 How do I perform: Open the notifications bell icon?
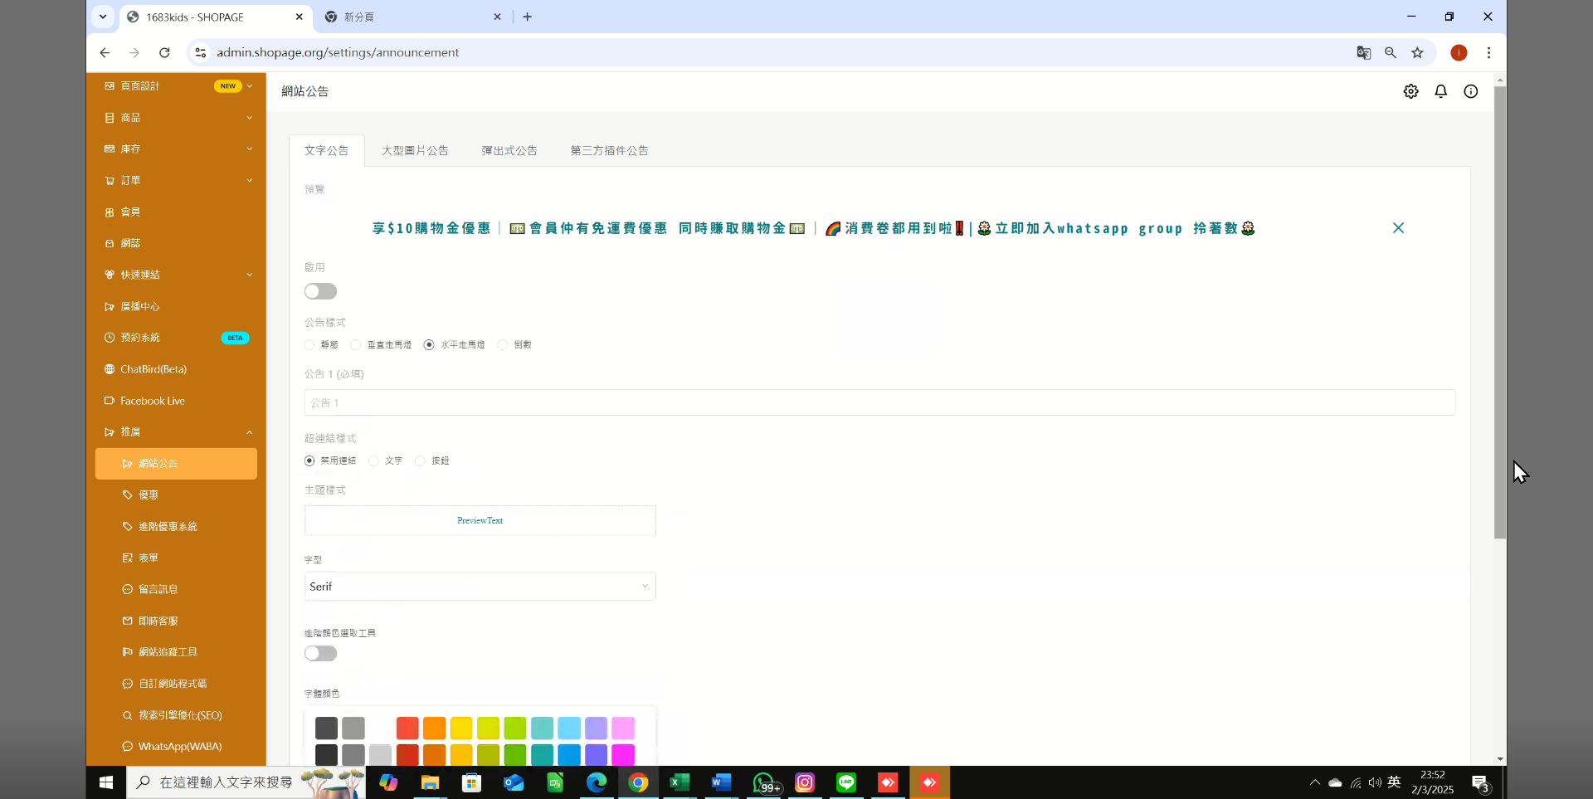1440,91
